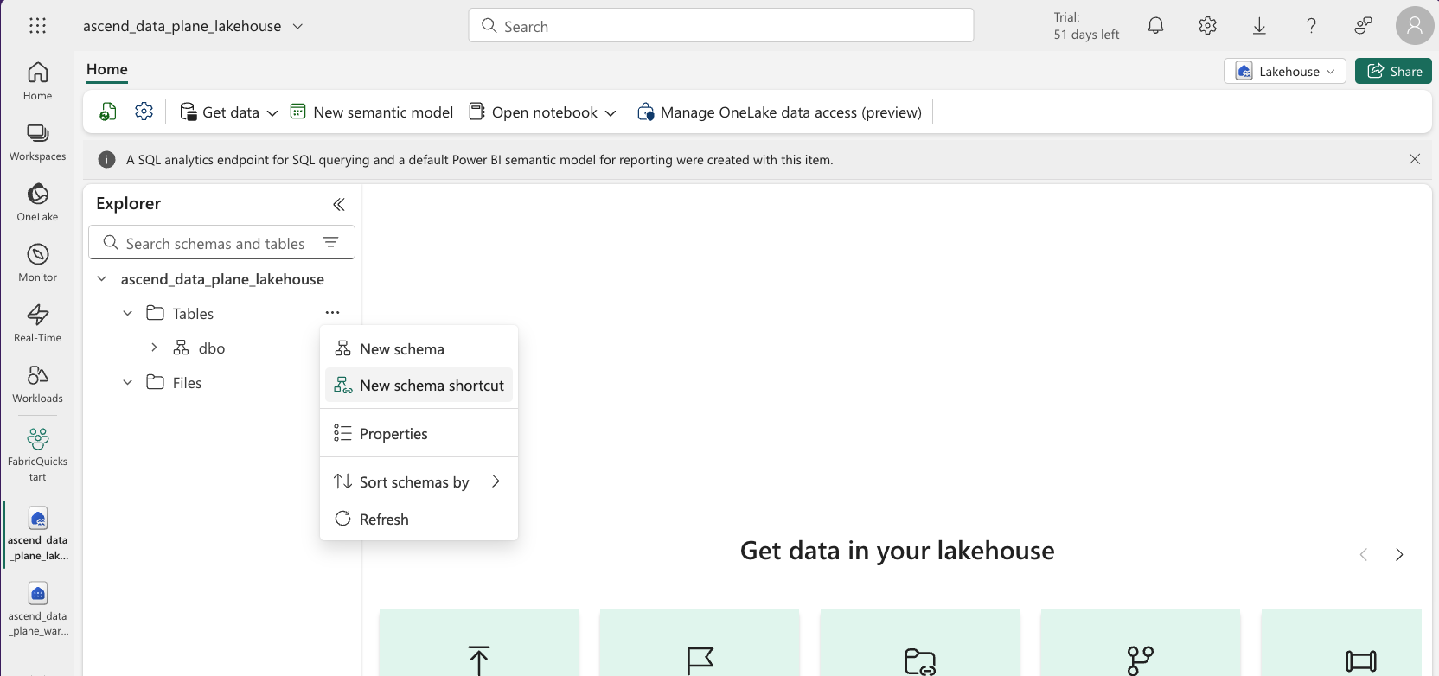Click the Tables more options ellipsis
Image resolution: width=1439 pixels, height=676 pixels.
[333, 313]
